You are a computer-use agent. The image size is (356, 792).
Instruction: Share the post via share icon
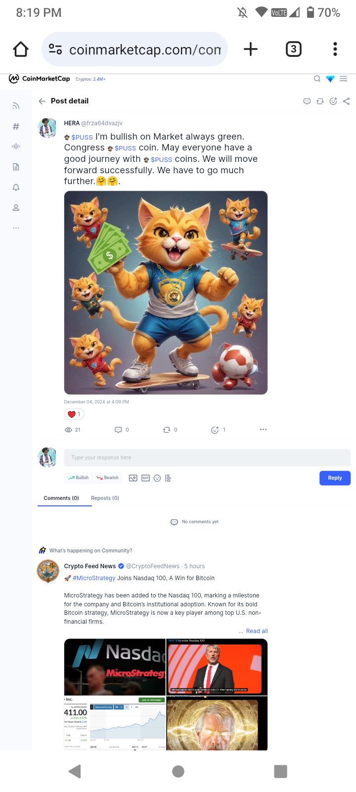(347, 101)
